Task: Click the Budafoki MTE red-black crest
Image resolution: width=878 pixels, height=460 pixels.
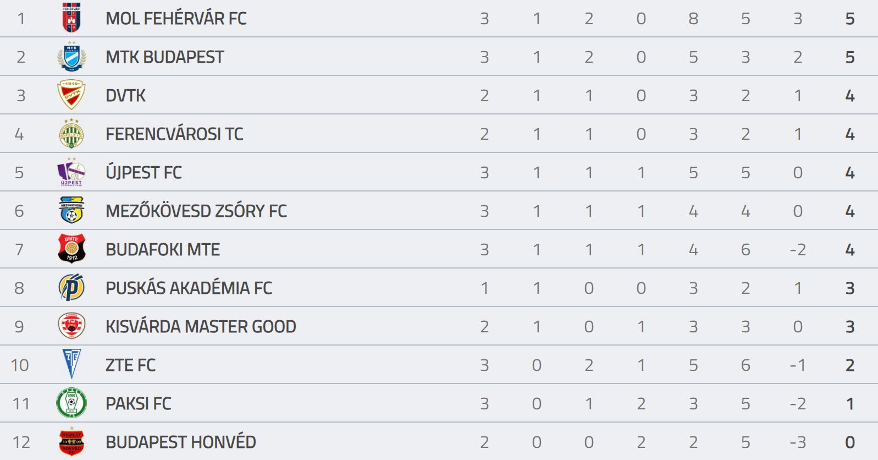Action: (x=71, y=249)
